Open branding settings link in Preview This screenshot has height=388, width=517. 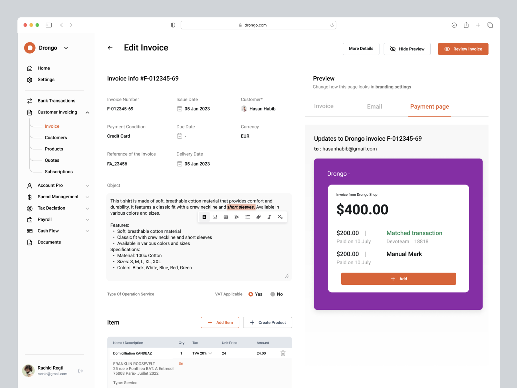tap(393, 87)
